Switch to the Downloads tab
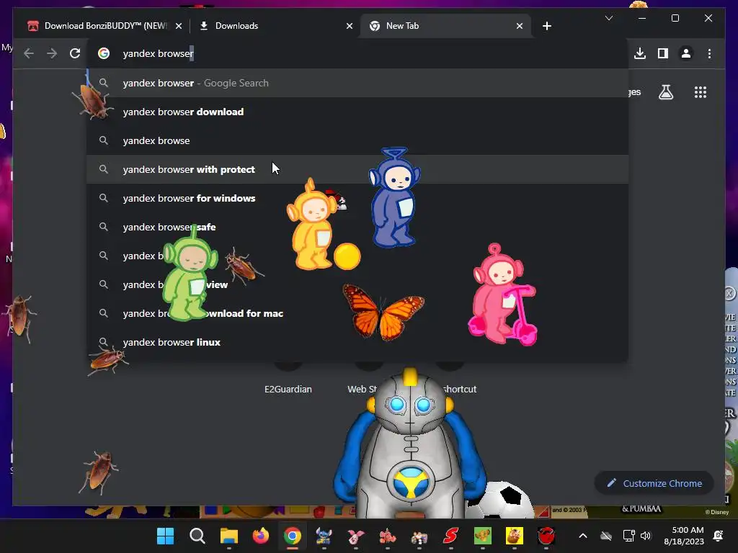Viewport: 738px width, 553px height. [275, 26]
